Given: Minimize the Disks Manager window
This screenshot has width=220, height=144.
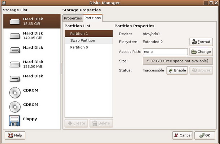Looking at the screenshot, I should tap(206, 3).
